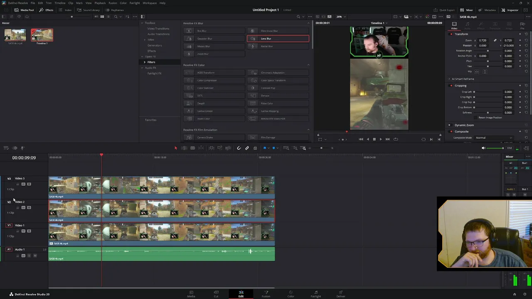This screenshot has height=299, width=532.
Task: Select the Box Blur effect
Action: (x=214, y=31)
